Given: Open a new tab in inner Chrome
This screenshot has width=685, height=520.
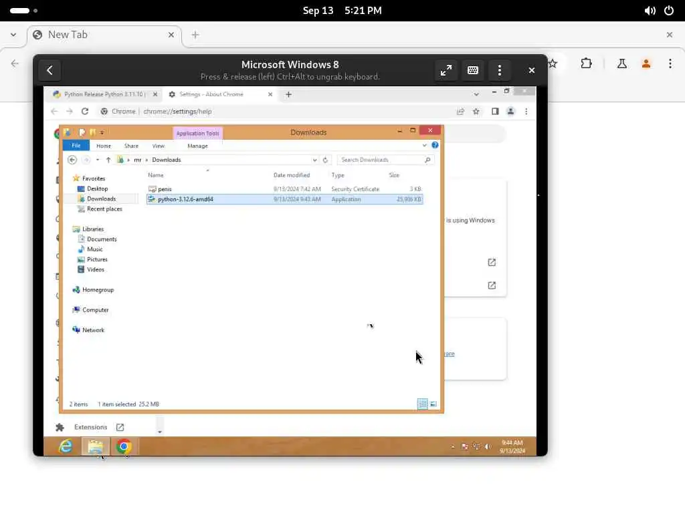Looking at the screenshot, I should click(288, 94).
